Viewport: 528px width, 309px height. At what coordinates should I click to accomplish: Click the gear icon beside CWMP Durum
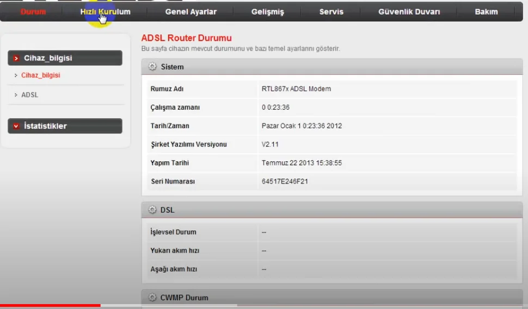152,298
